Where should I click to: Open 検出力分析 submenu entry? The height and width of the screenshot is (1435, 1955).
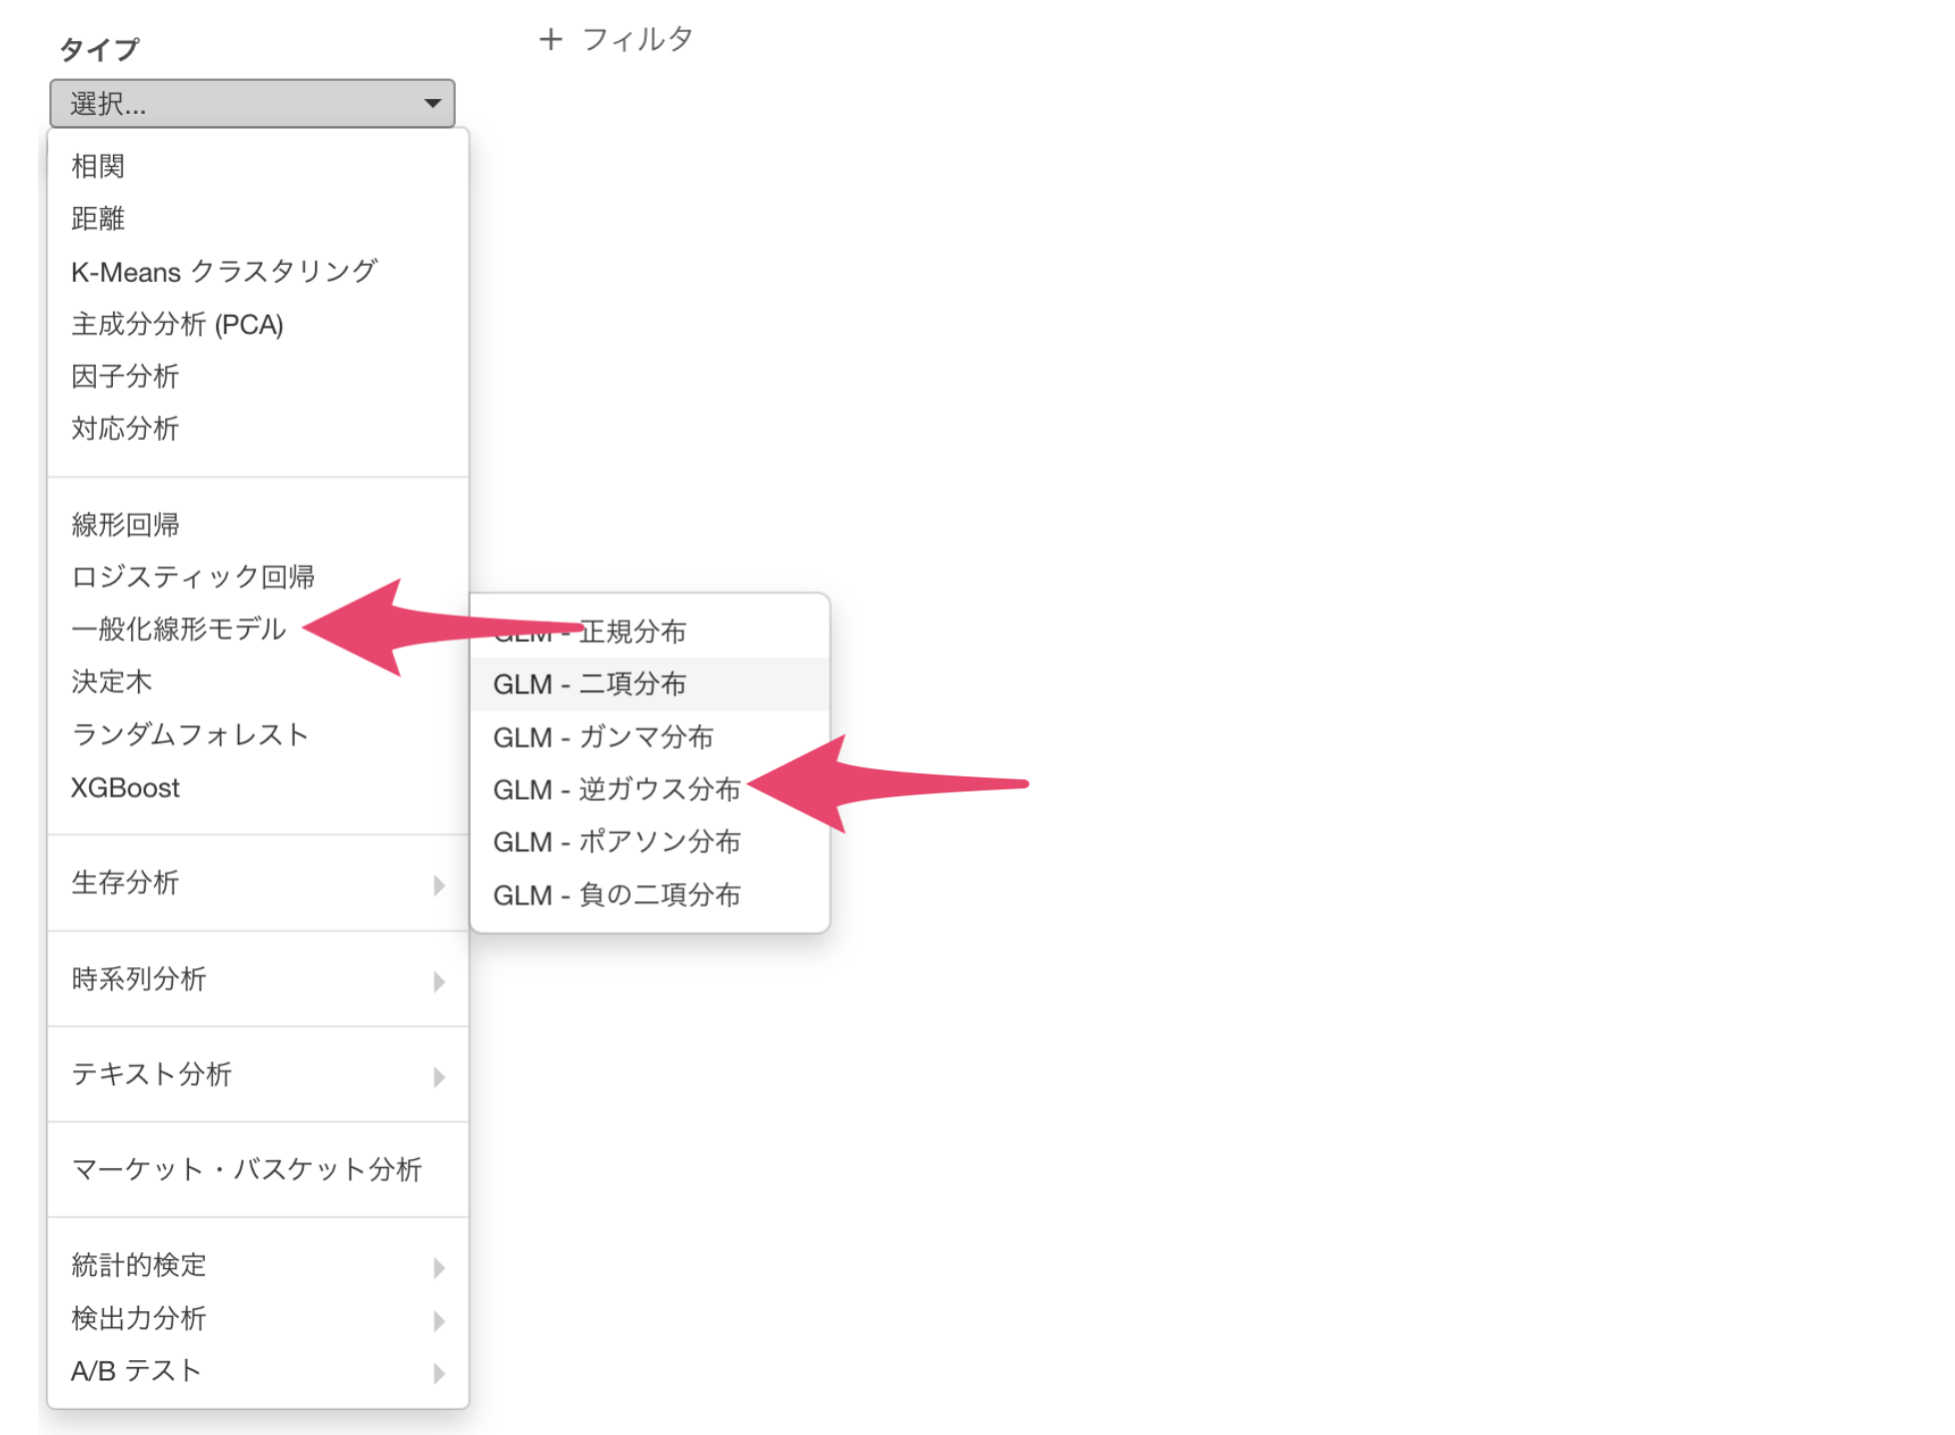pos(258,1318)
